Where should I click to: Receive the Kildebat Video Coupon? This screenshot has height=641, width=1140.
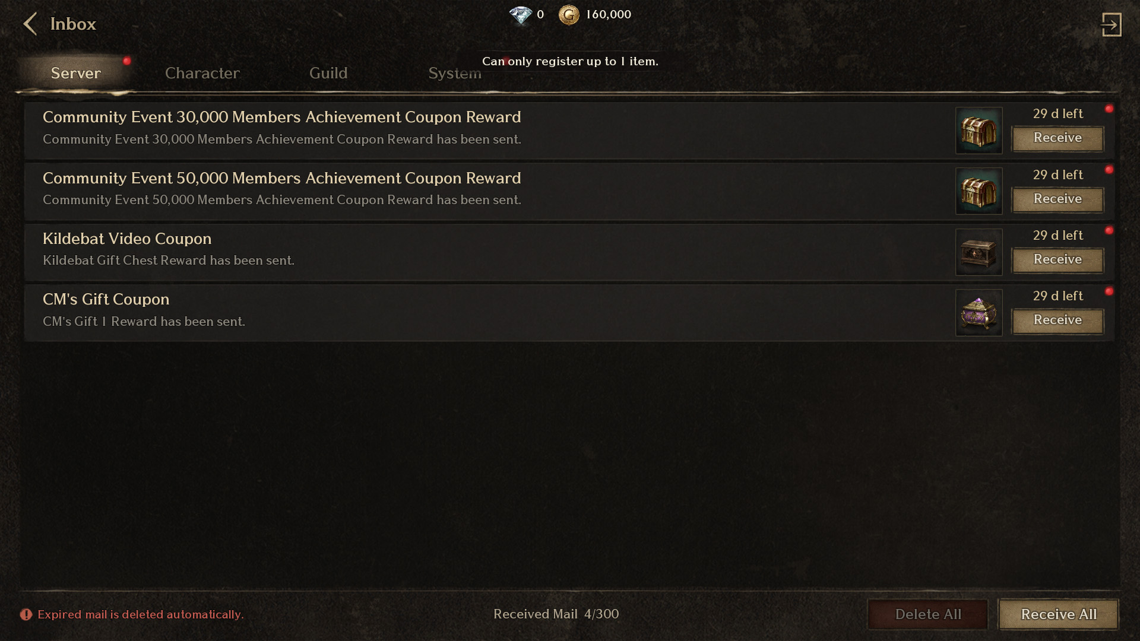(1057, 259)
